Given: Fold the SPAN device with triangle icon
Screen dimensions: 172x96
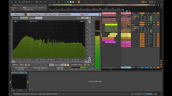Looking at the screenshot, I should [x=14, y=72].
